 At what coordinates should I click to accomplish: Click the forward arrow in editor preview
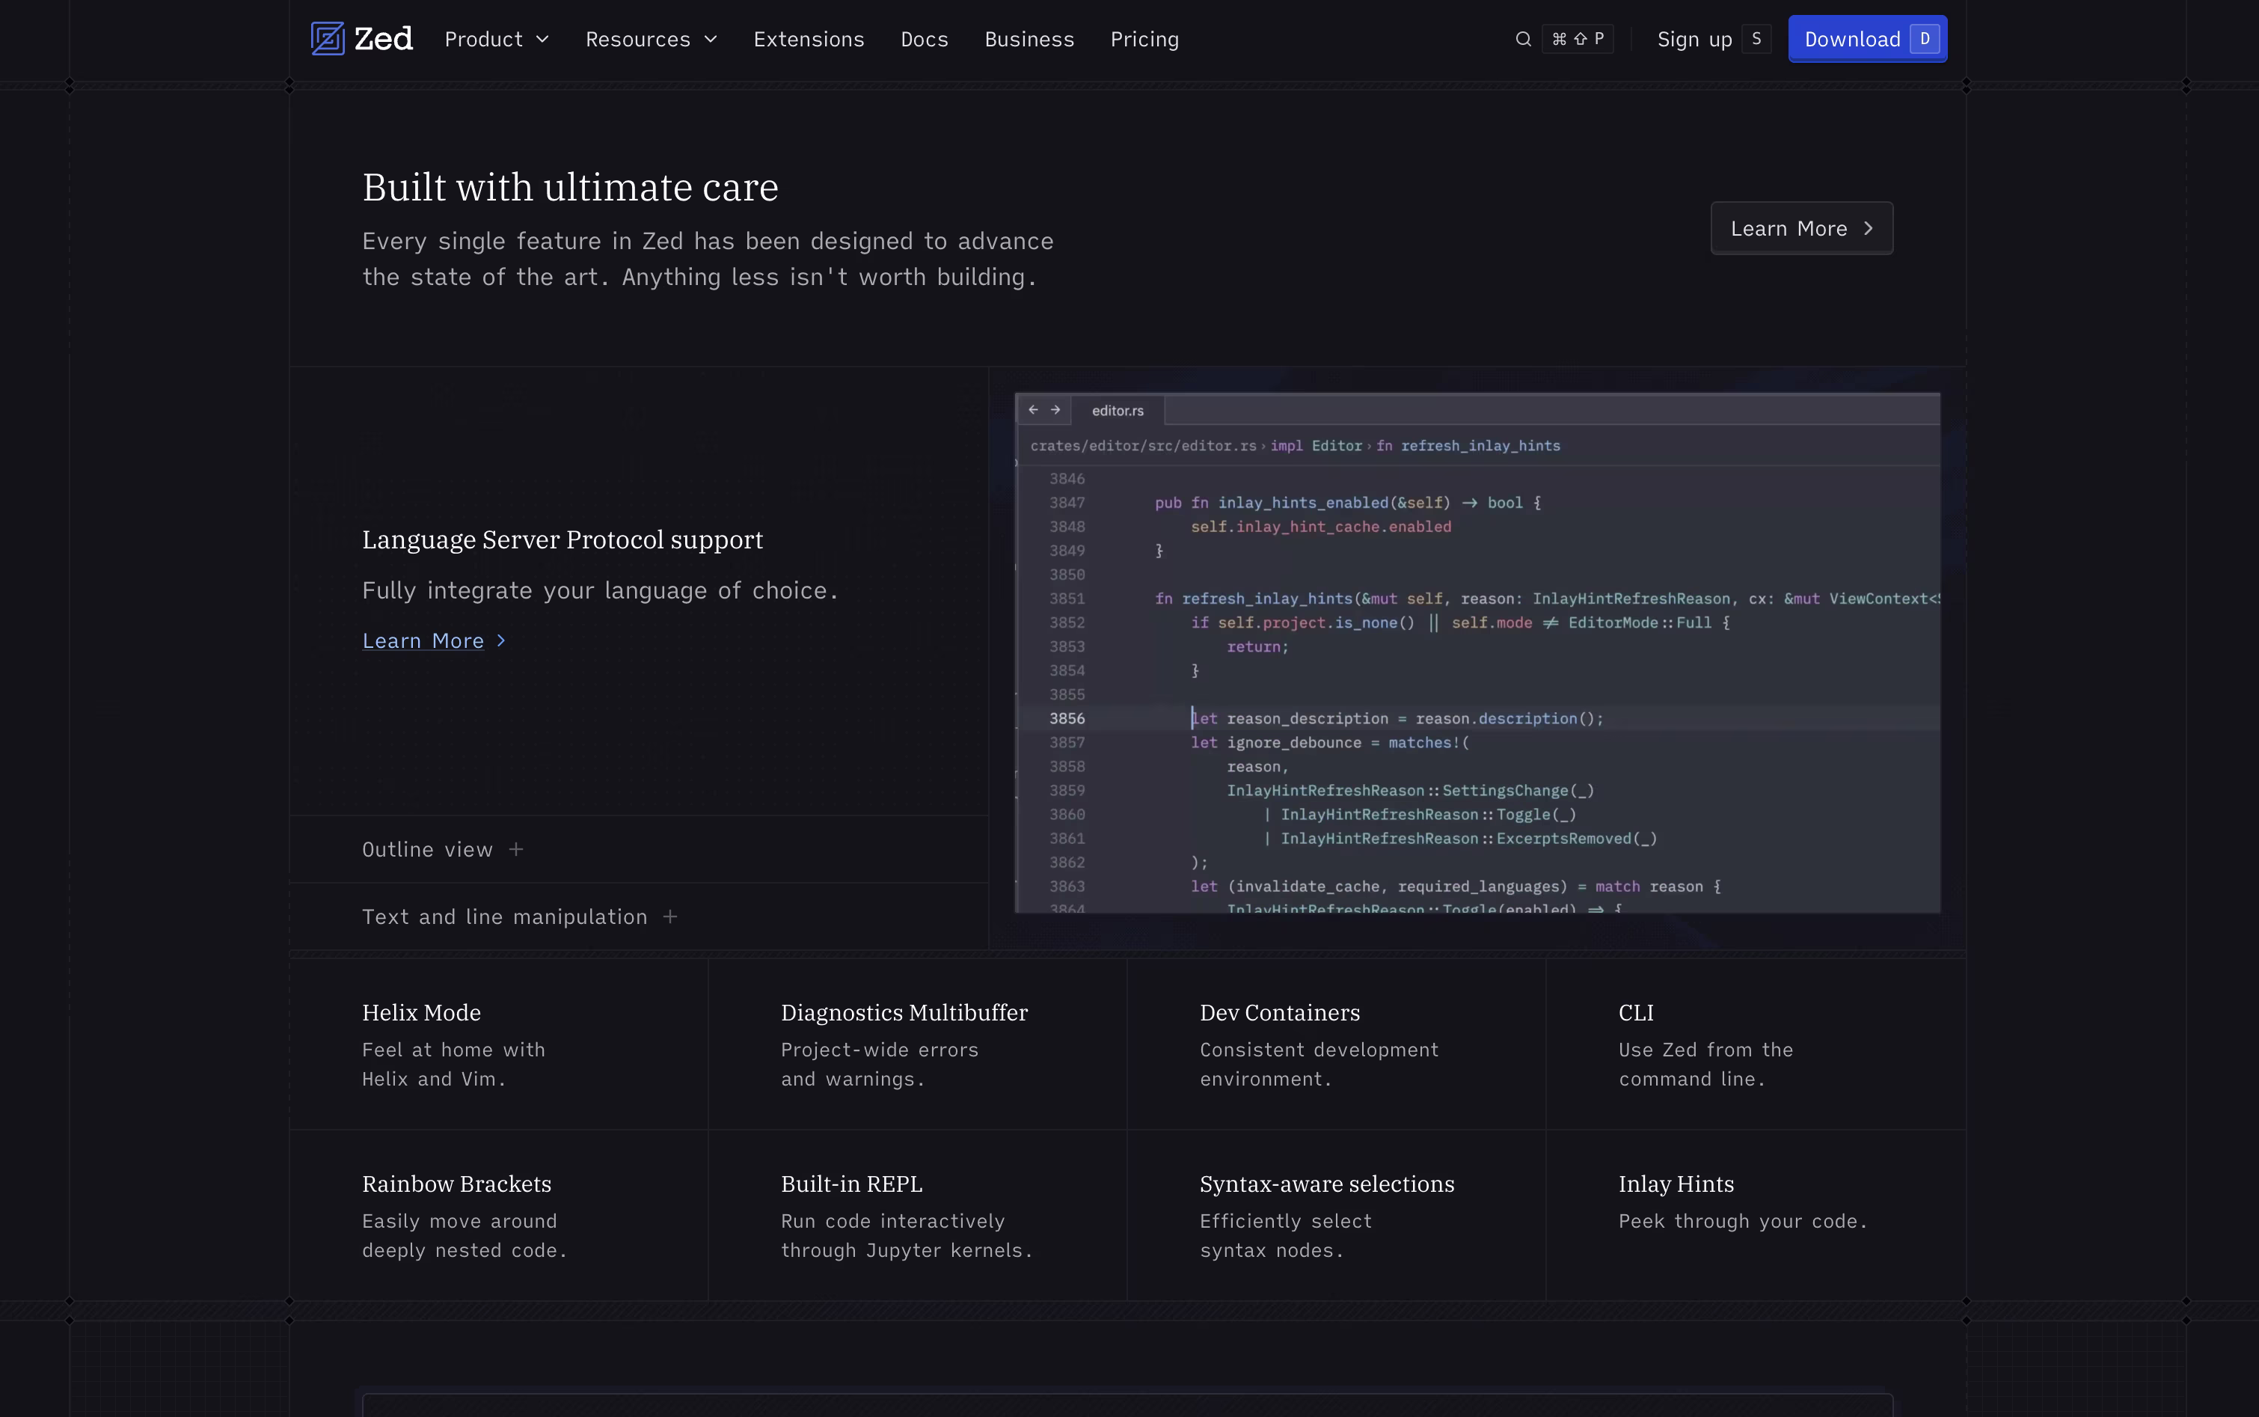pyautogui.click(x=1056, y=409)
